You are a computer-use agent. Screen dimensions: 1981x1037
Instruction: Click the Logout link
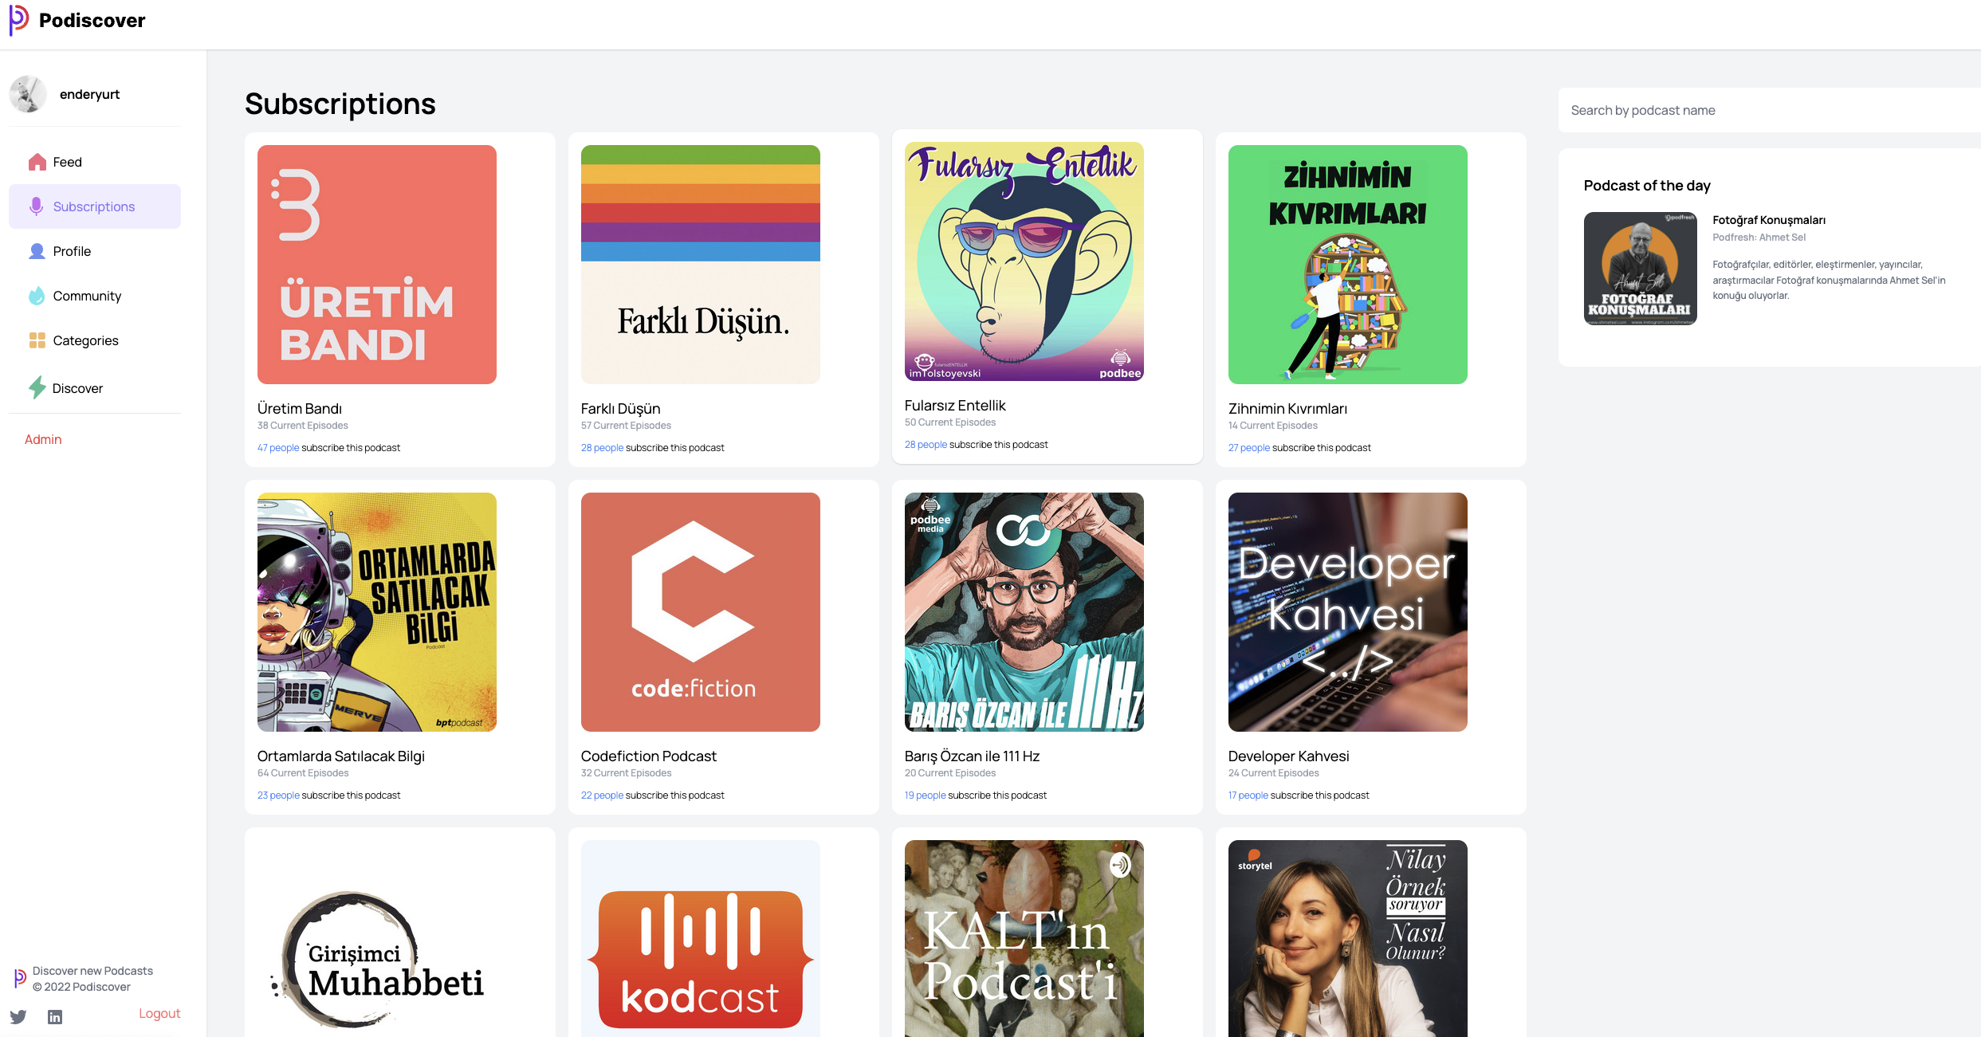point(159,1013)
